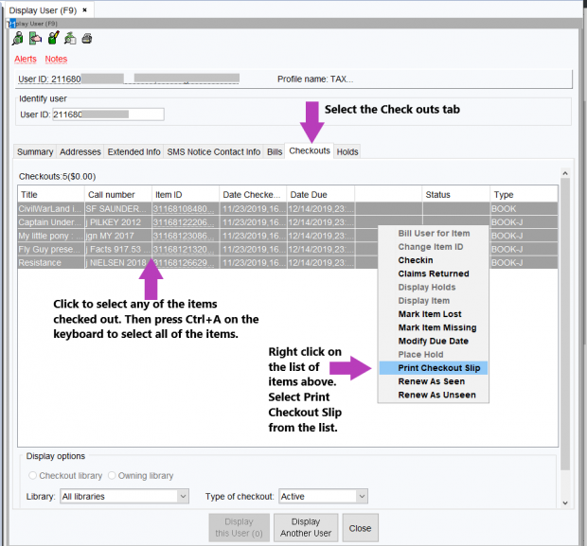Click the second toolbar icon with hand and card
587x546 pixels.
pyautogui.click(x=35, y=38)
